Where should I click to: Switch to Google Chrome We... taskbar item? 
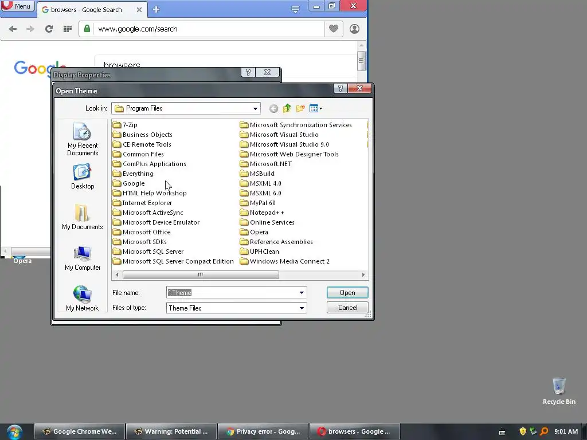[x=80, y=431]
